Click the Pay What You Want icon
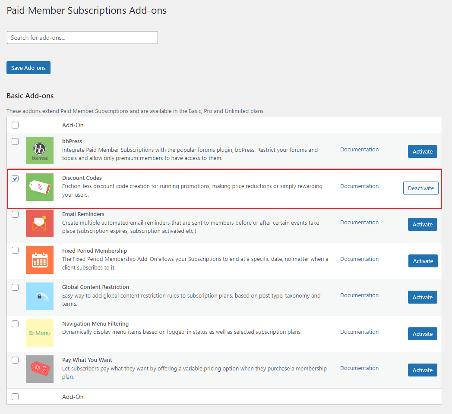This screenshot has height=414, width=452. point(39,369)
